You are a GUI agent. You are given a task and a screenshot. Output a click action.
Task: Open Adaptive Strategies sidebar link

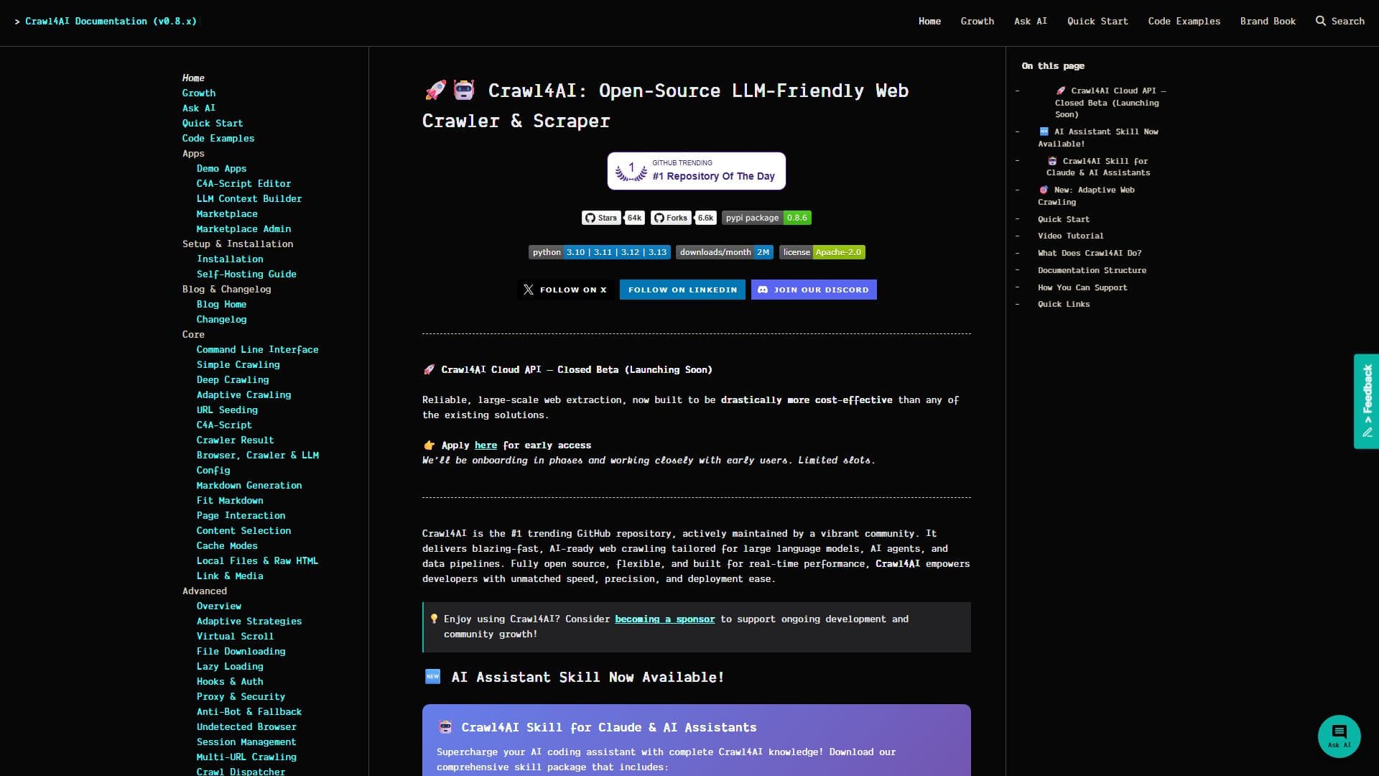pyautogui.click(x=249, y=622)
